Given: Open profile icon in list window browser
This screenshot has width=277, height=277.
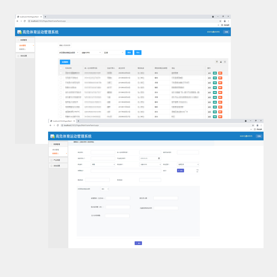Looking at the screenshot, I should click(x=225, y=21).
